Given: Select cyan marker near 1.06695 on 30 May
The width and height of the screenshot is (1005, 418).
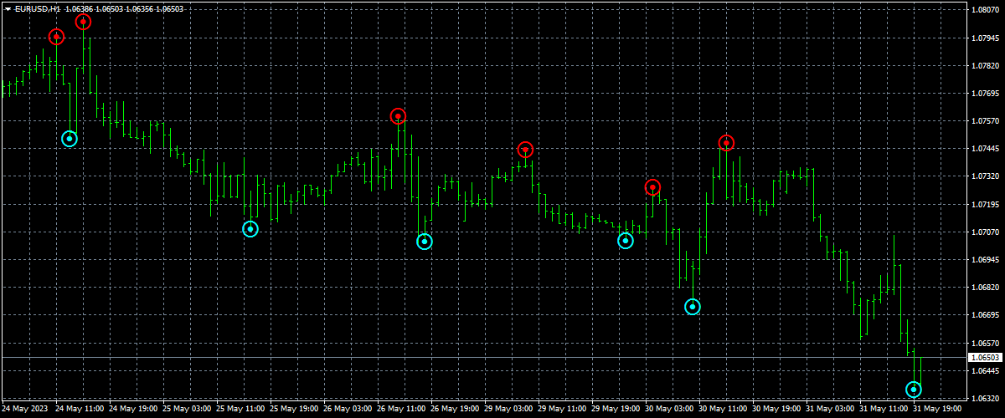Looking at the screenshot, I should pyautogui.click(x=693, y=307).
